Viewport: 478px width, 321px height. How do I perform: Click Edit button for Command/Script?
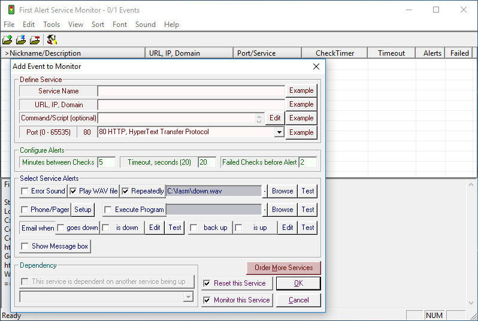(x=275, y=118)
